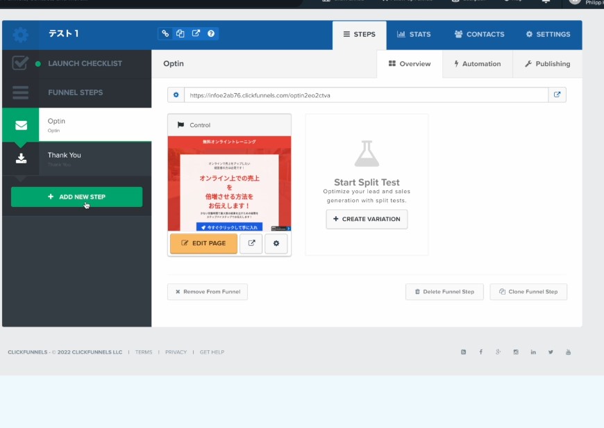Select the Overview tab
This screenshot has height=428, width=604.
coord(410,64)
